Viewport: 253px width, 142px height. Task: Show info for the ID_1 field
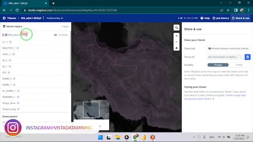(10, 67)
